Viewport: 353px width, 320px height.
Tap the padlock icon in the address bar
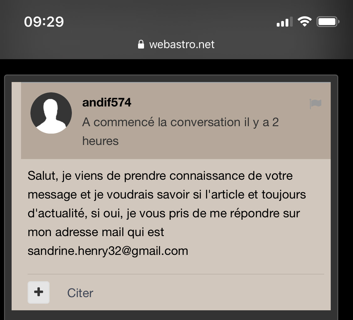click(x=141, y=44)
